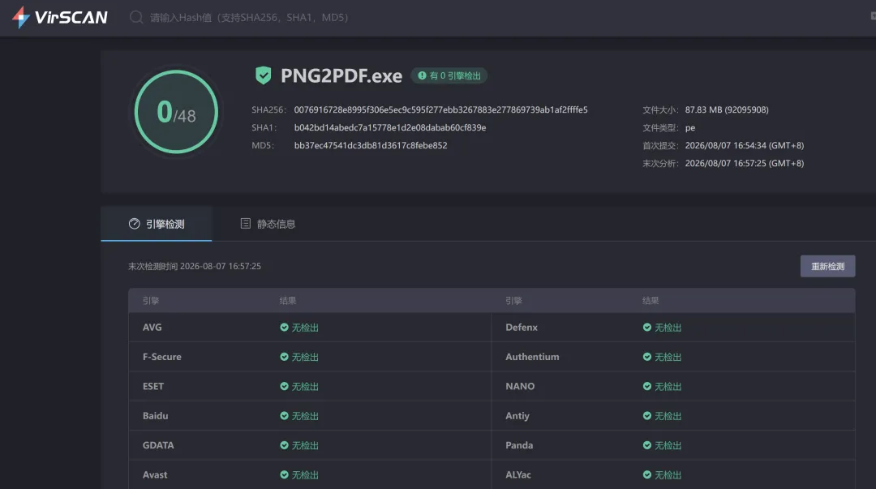The height and width of the screenshot is (489, 876).
Task: Click the ALYac engine name
Action: point(517,475)
